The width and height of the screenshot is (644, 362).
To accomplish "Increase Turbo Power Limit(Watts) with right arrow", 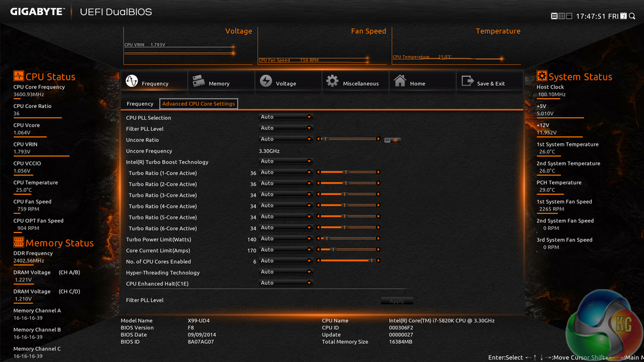I will click(x=378, y=238).
